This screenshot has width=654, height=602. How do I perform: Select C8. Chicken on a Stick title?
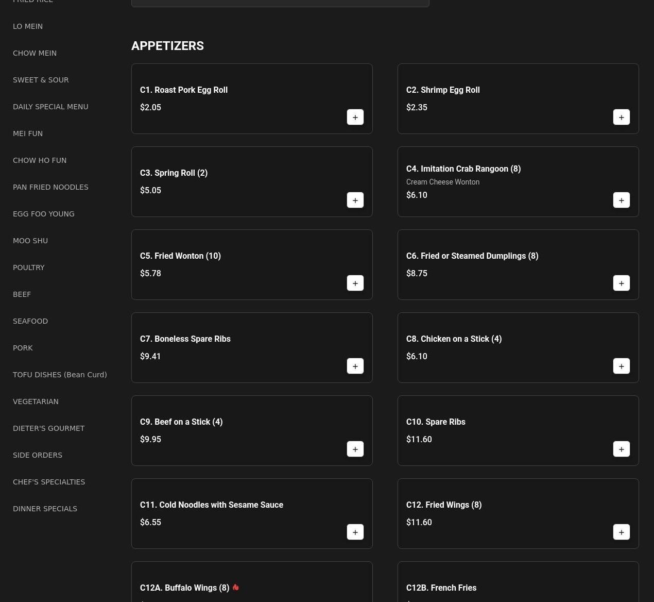point(454,339)
